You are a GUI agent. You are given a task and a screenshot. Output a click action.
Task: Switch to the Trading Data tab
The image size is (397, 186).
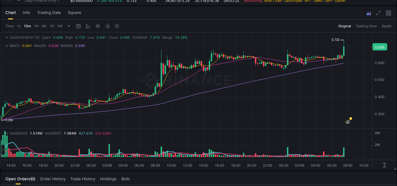pos(49,13)
